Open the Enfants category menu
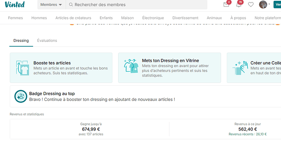This screenshot has height=148, width=281. pyautogui.click(x=106, y=18)
